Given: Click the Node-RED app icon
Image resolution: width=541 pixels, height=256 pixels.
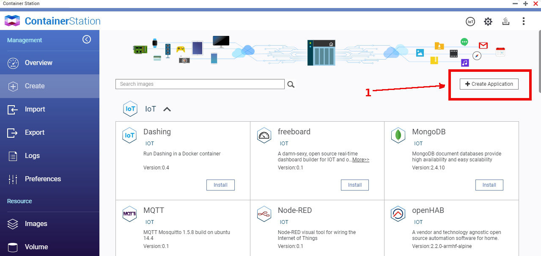Looking at the screenshot, I should click(264, 214).
